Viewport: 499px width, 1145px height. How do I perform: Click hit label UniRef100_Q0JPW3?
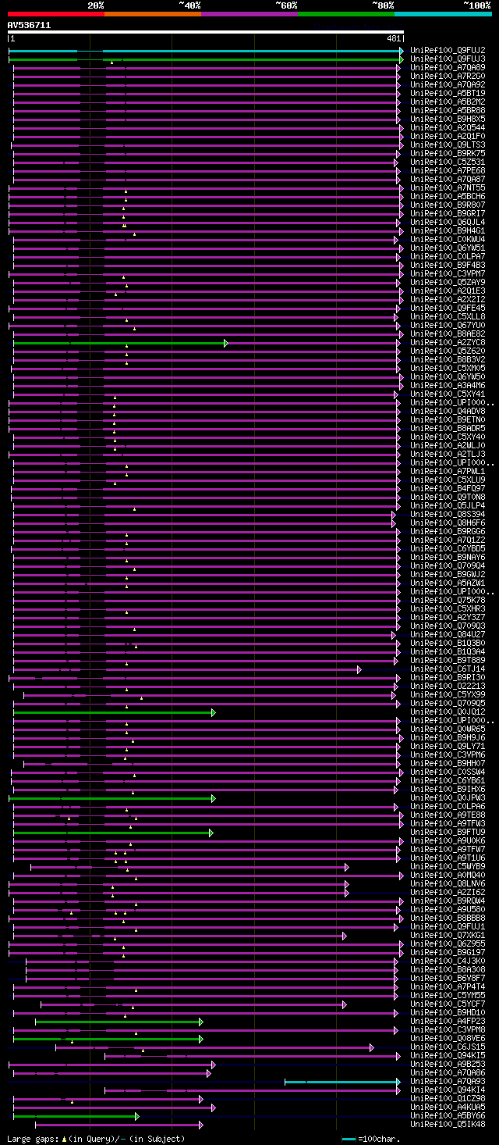(x=448, y=797)
